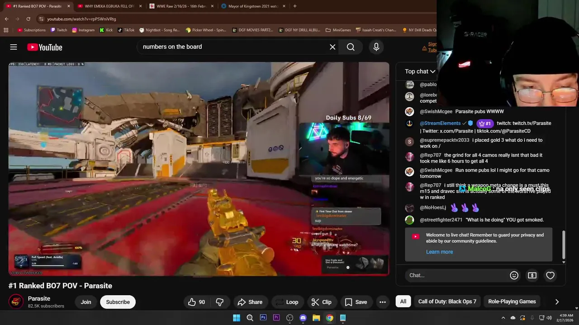Image resolution: width=579 pixels, height=325 pixels.
Task: Open Windows Start menu
Action: (x=236, y=318)
